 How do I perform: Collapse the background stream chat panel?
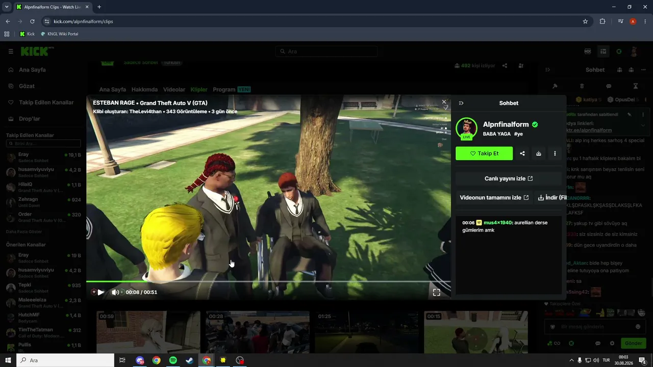point(548,70)
